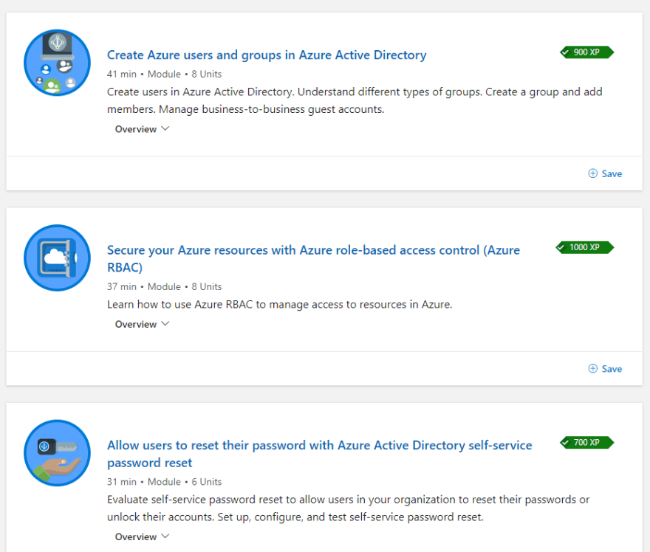Click the Overview chevron in first card
Image resolution: width=650 pixels, height=552 pixels.
click(165, 129)
